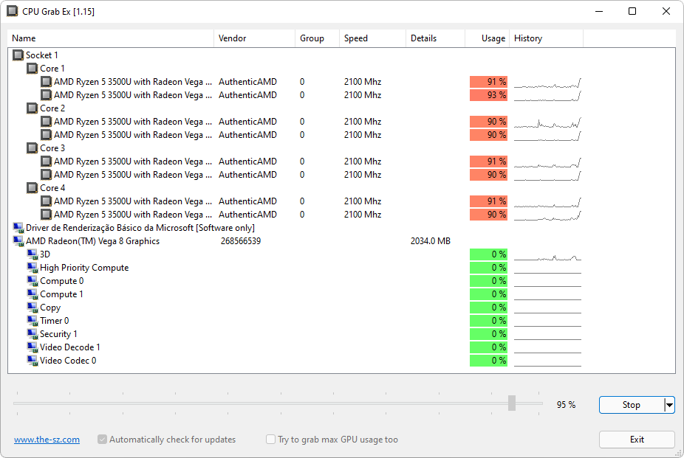Click chip icon of Core 3 thread showing 91 %
Image resolution: width=684 pixels, height=458 pixels.
point(47,162)
